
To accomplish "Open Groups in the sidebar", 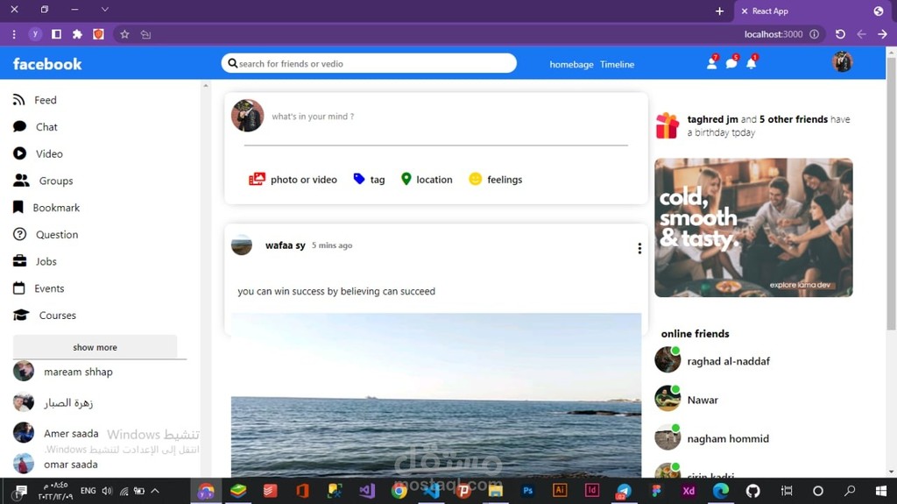I will (x=43, y=181).
